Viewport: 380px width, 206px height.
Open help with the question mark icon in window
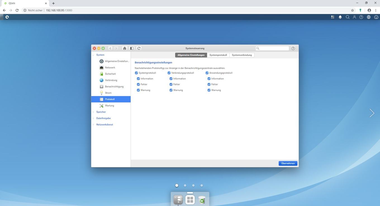pyautogui.click(x=293, y=48)
